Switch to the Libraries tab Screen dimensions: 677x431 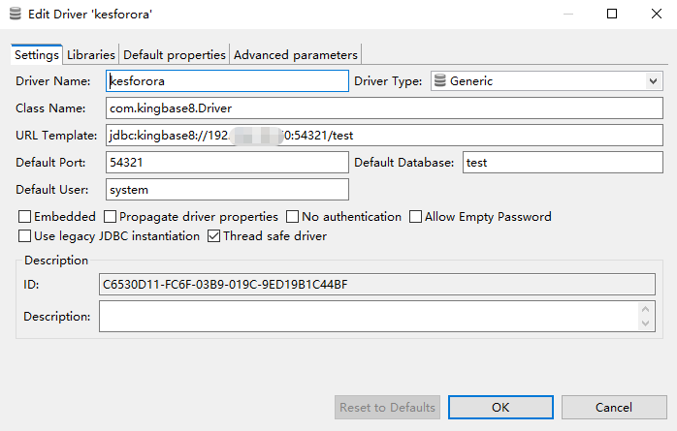91,55
